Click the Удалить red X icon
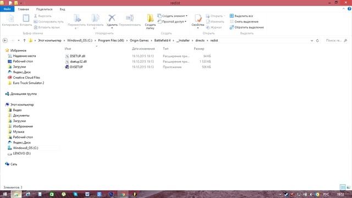 point(112,18)
